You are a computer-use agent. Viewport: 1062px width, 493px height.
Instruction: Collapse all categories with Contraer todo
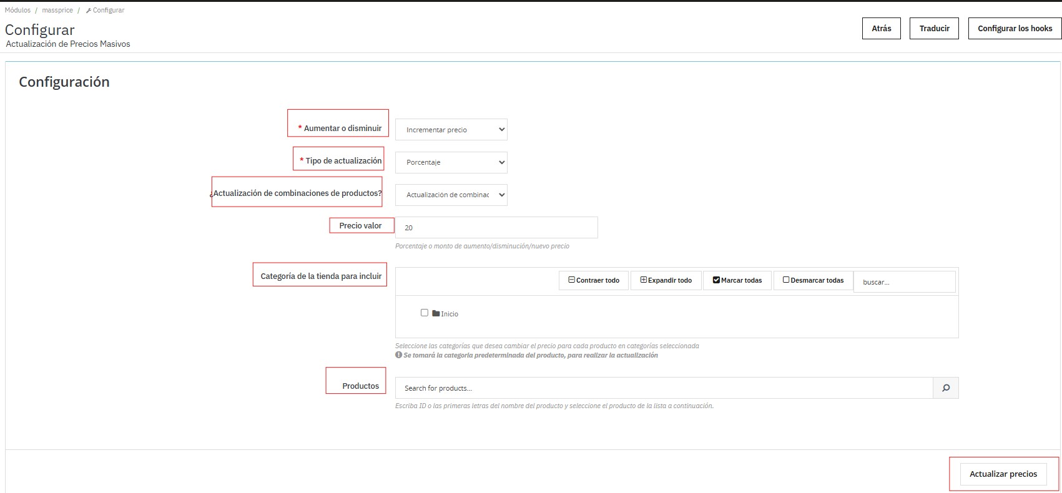pyautogui.click(x=593, y=280)
